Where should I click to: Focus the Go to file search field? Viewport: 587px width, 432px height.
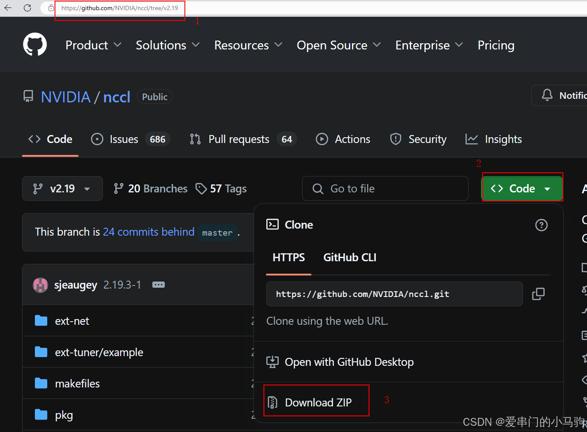point(385,188)
